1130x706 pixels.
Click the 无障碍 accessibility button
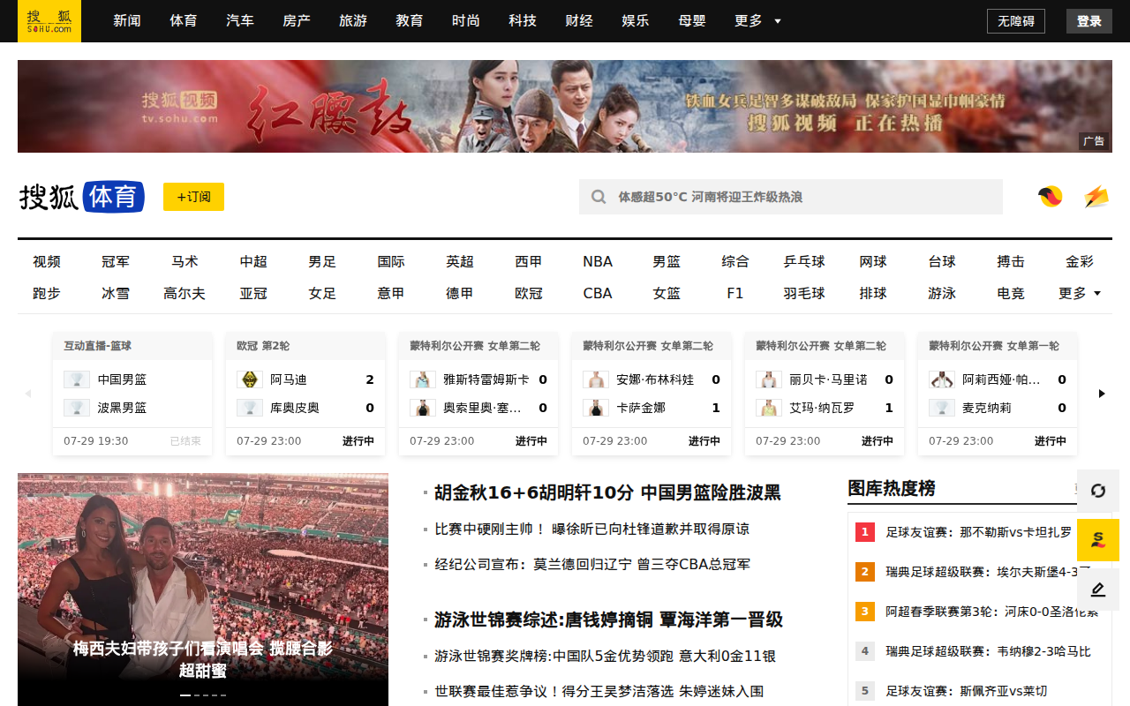[x=1016, y=21]
